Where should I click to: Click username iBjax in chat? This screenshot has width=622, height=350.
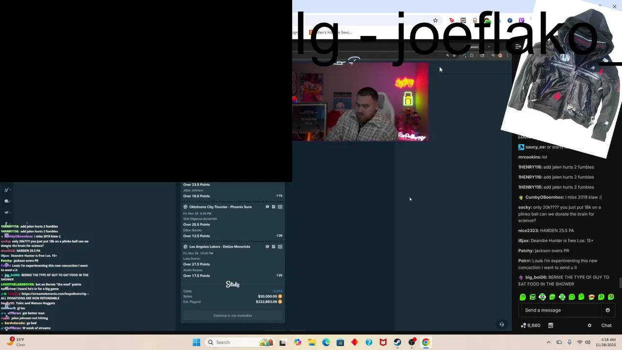(523, 241)
